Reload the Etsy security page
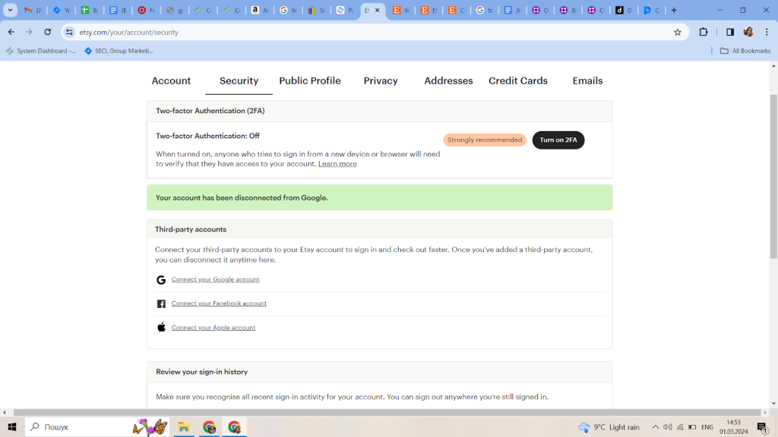The height and width of the screenshot is (437, 778). 48,32
